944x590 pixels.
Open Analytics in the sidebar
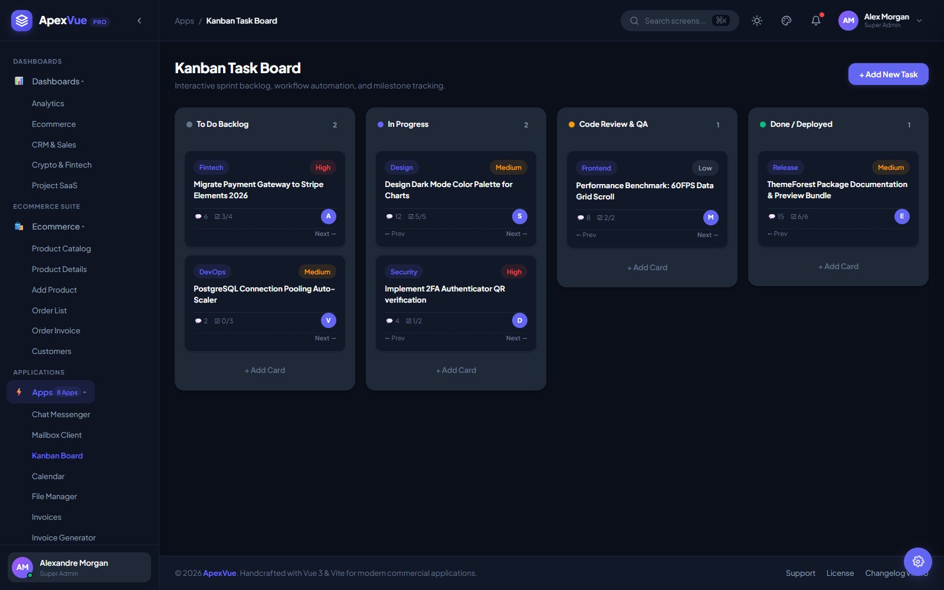pyautogui.click(x=48, y=103)
